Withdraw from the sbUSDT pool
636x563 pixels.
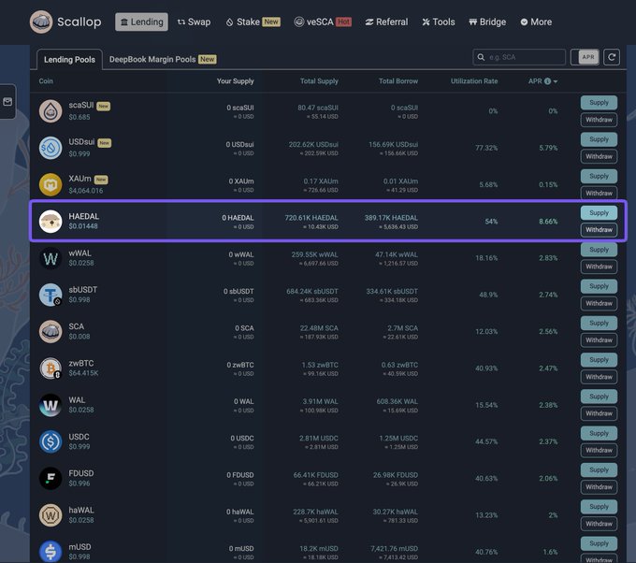[x=599, y=303]
